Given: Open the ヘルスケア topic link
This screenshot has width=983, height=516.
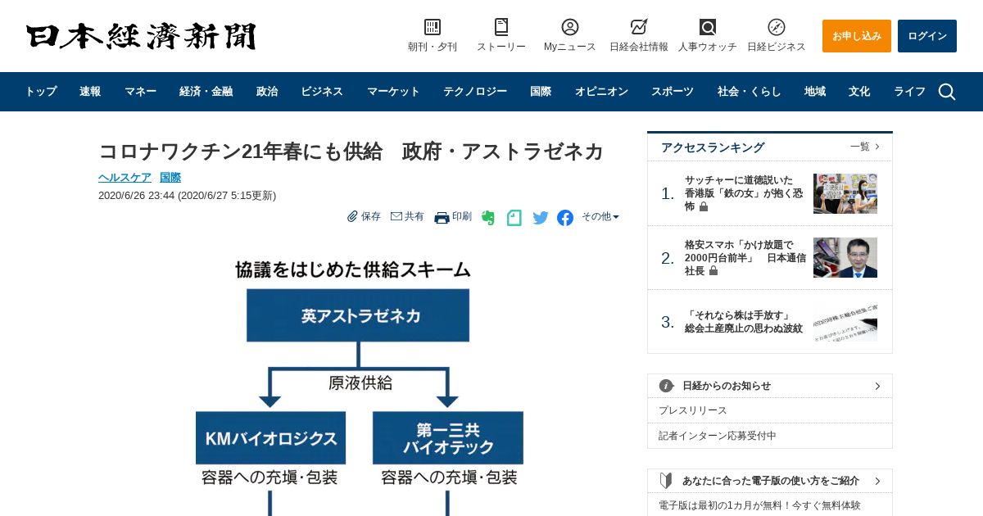Looking at the screenshot, I should coord(125,178).
